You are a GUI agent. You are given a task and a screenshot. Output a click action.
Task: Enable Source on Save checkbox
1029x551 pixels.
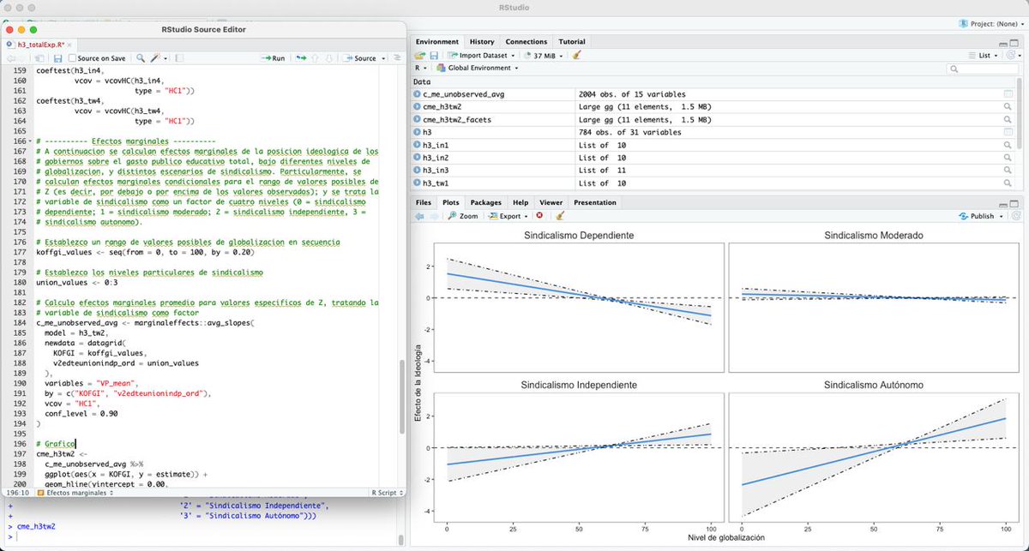click(73, 58)
